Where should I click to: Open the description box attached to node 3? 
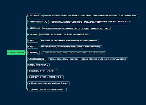point(78,29)
